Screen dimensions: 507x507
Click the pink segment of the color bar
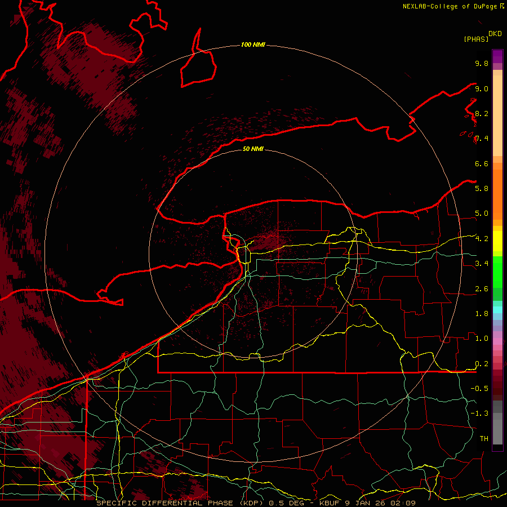[497, 341]
